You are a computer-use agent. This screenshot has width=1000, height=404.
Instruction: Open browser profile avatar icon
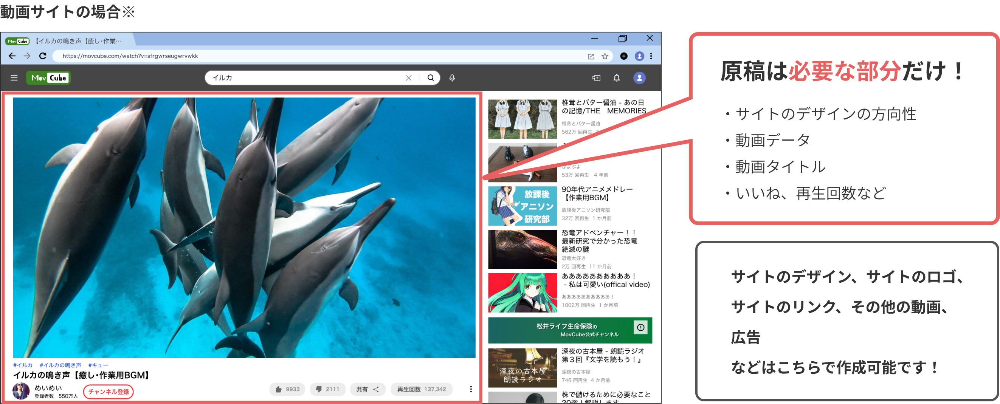click(639, 56)
